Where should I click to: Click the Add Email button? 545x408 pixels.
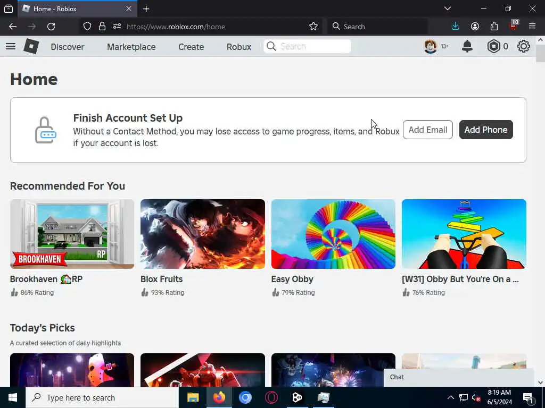pos(427,130)
